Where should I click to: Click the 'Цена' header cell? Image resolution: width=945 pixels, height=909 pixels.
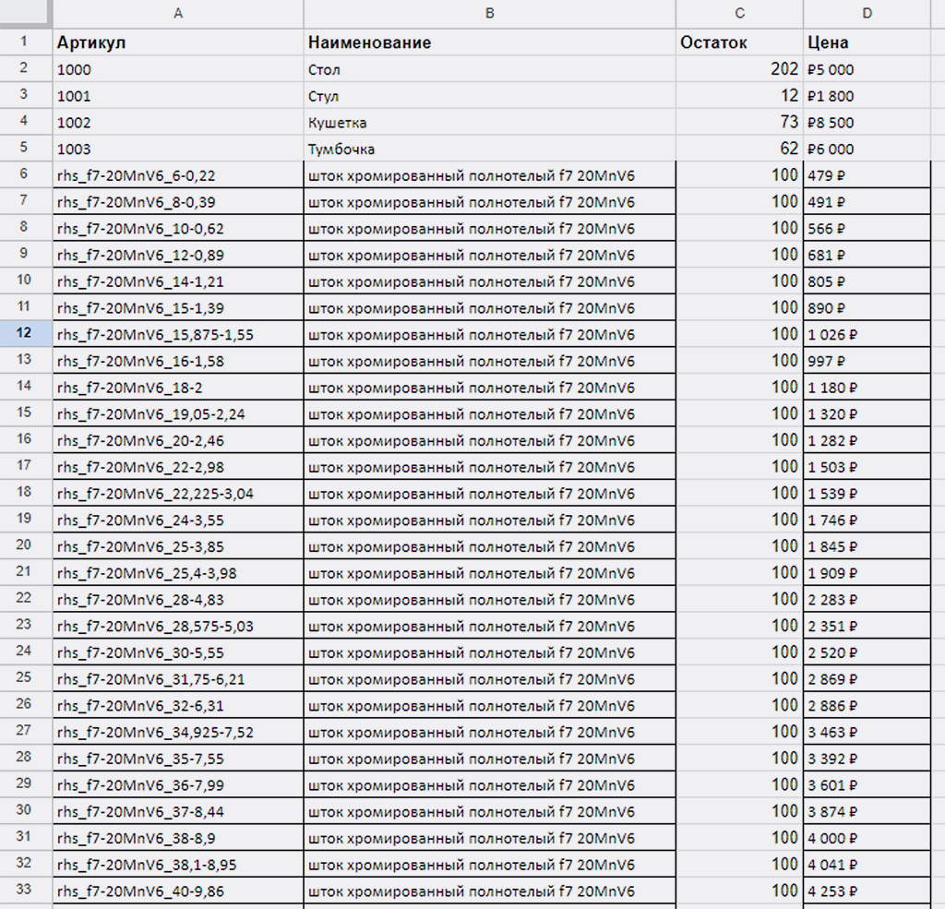pyautogui.click(x=867, y=42)
